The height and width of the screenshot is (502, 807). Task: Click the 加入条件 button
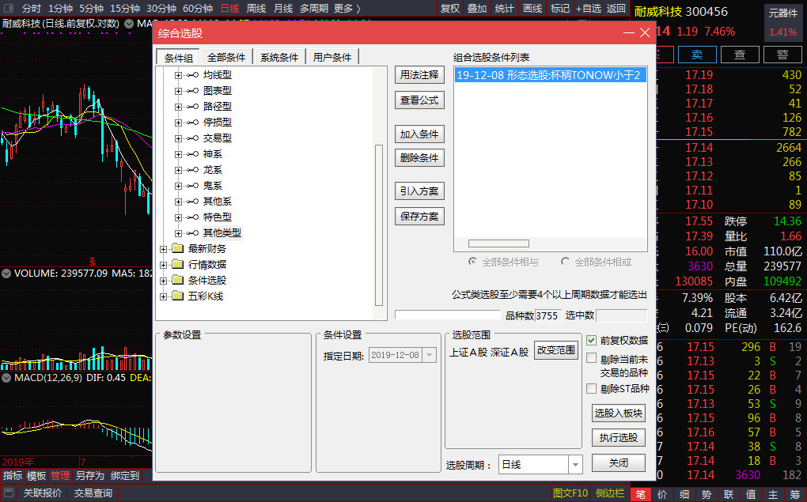point(419,134)
